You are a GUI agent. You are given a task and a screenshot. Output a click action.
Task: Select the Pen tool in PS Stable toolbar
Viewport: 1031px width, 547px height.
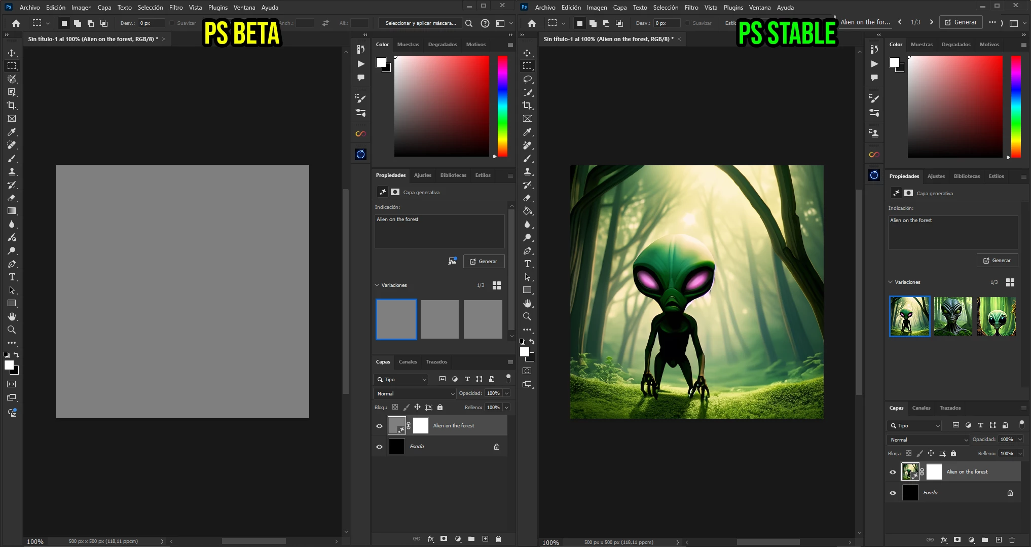pyautogui.click(x=527, y=250)
